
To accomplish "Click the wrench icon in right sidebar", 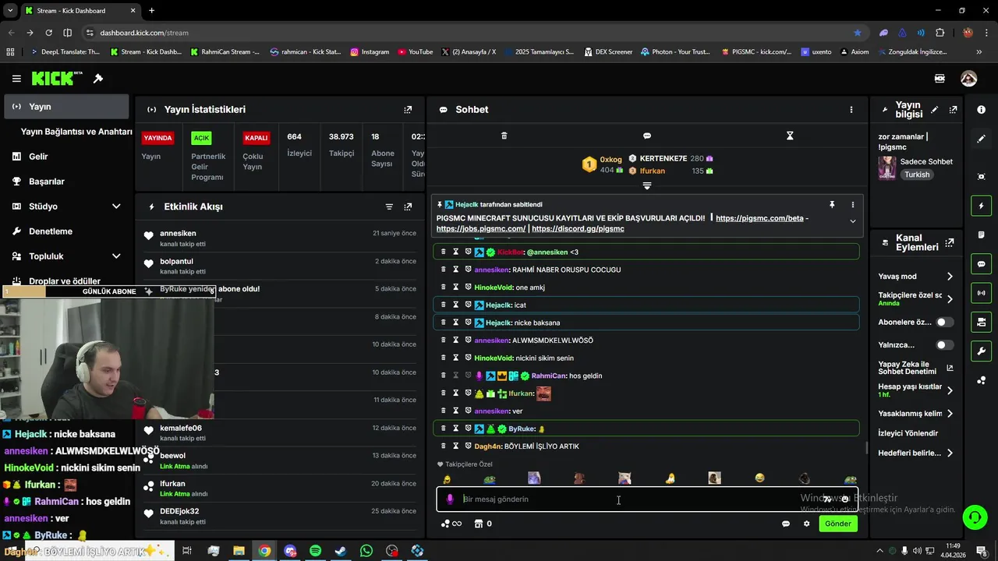I will (981, 351).
